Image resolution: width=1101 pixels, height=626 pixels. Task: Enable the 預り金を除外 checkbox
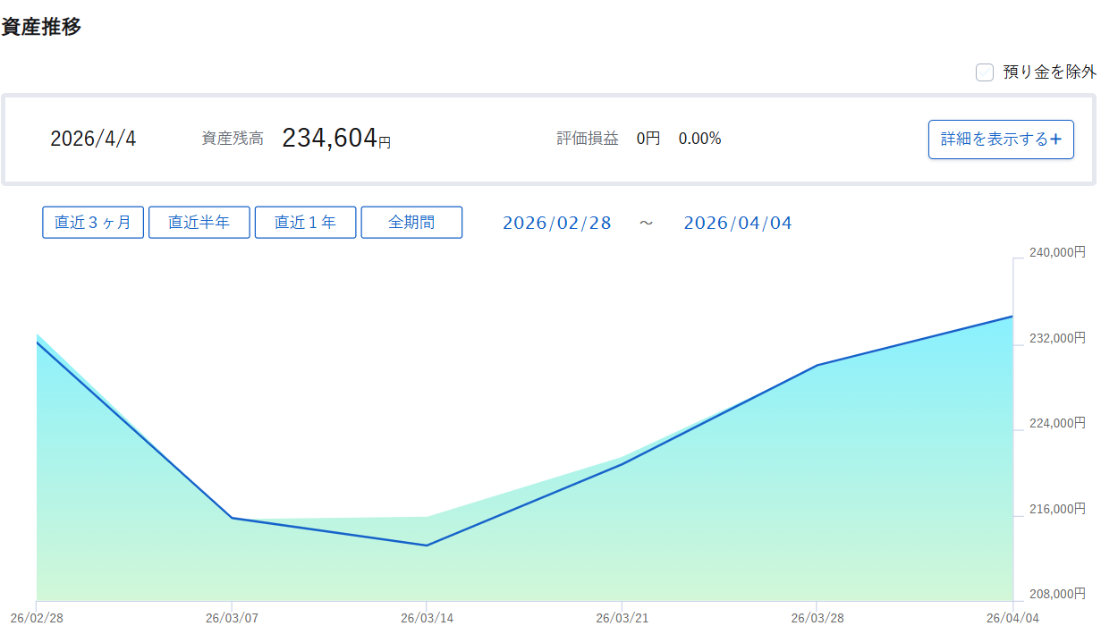[x=985, y=72]
